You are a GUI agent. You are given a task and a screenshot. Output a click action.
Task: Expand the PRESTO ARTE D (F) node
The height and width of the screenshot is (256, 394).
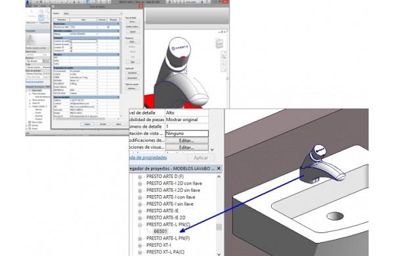tap(140, 177)
